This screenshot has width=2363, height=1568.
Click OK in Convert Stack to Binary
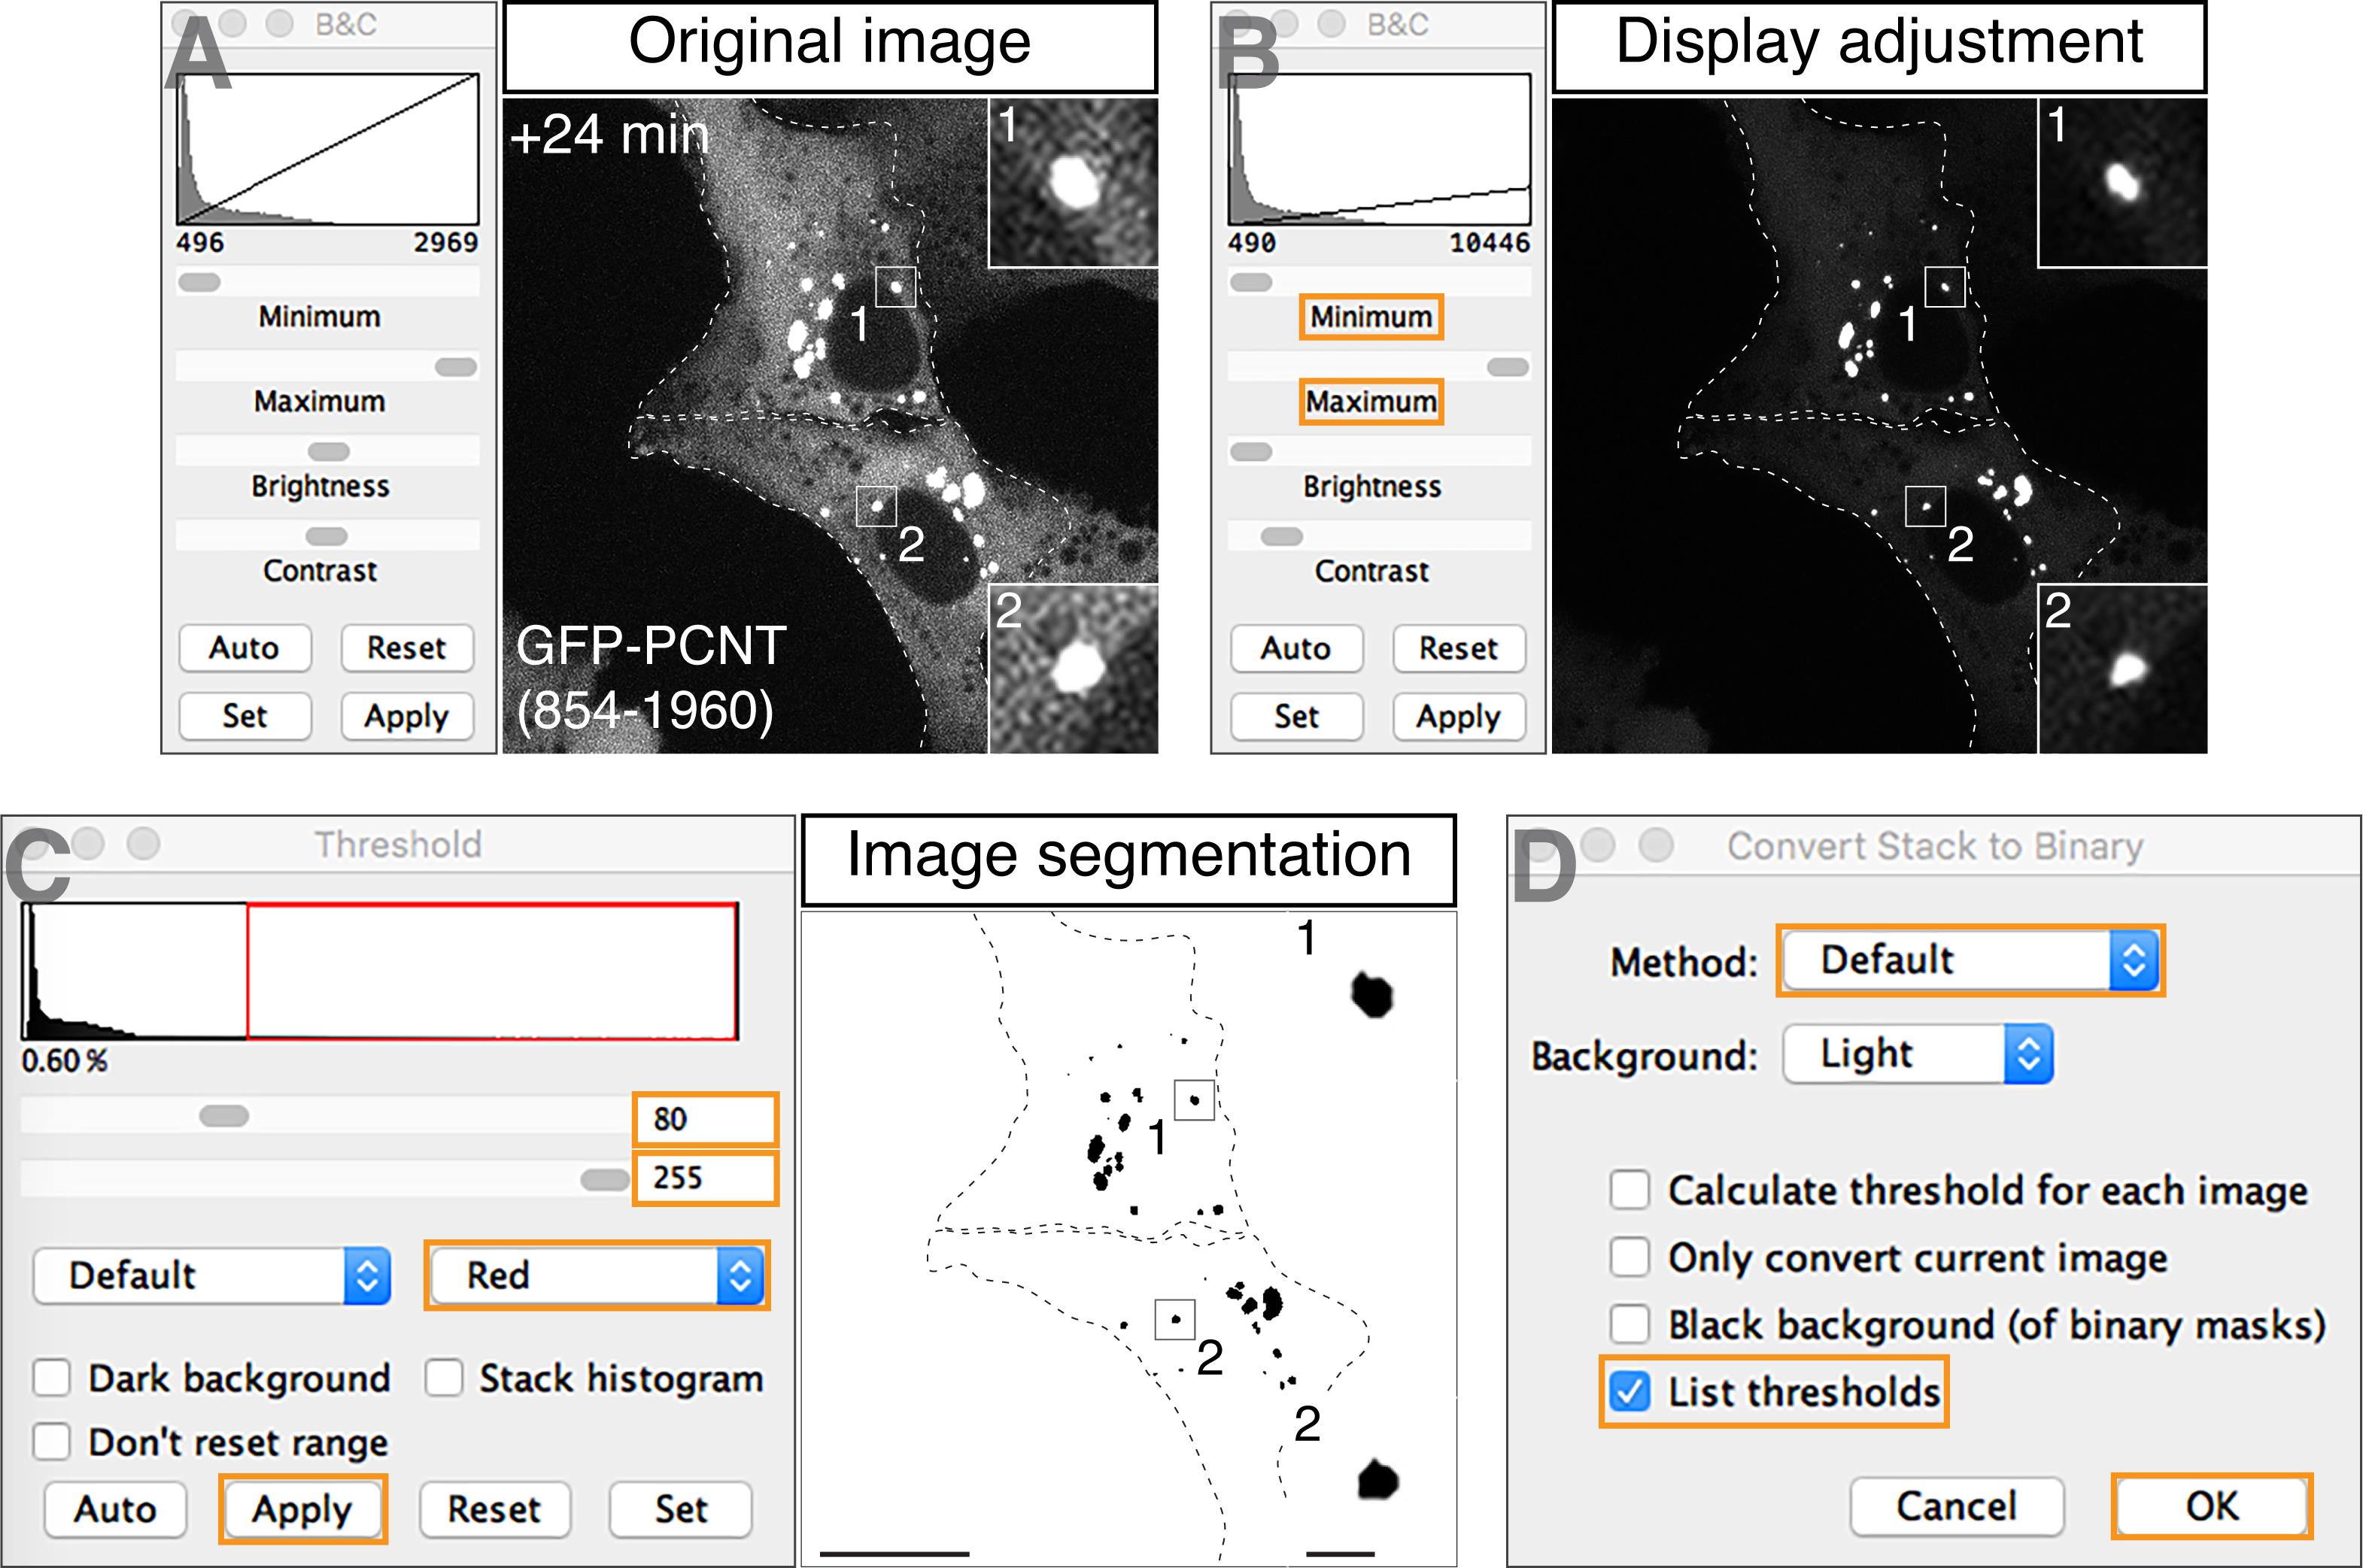[2212, 1506]
